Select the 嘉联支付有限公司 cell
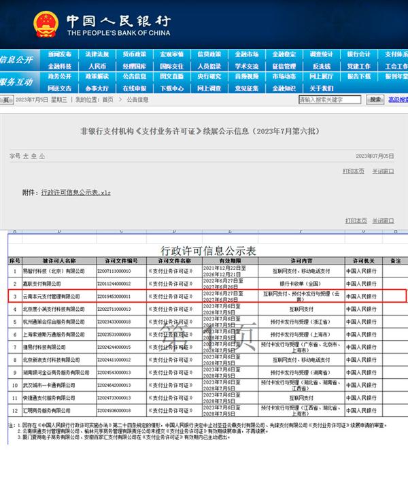408x487 pixels. 59,284
